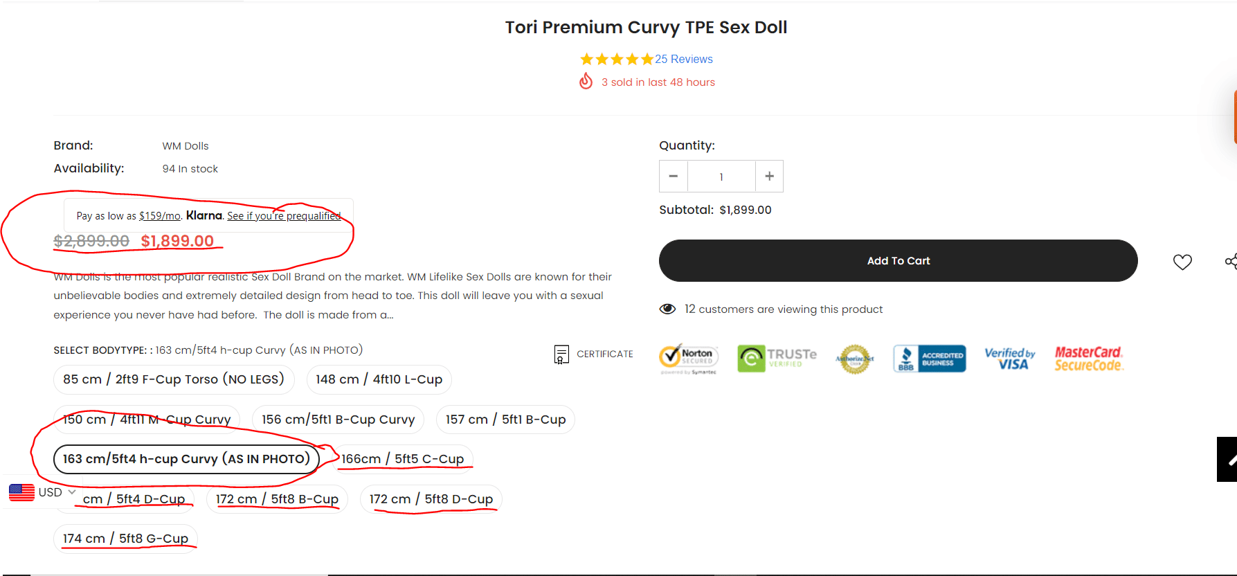This screenshot has height=576, width=1237.
Task: Click the MasterCard SecureCode badge
Action: click(1088, 357)
